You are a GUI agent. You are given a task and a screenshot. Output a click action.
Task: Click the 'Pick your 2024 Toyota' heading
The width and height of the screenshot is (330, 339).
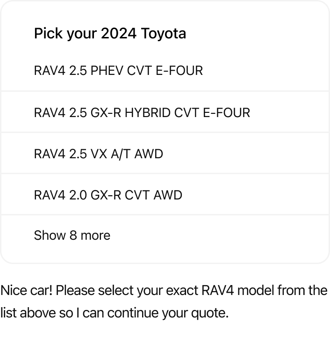click(x=110, y=33)
